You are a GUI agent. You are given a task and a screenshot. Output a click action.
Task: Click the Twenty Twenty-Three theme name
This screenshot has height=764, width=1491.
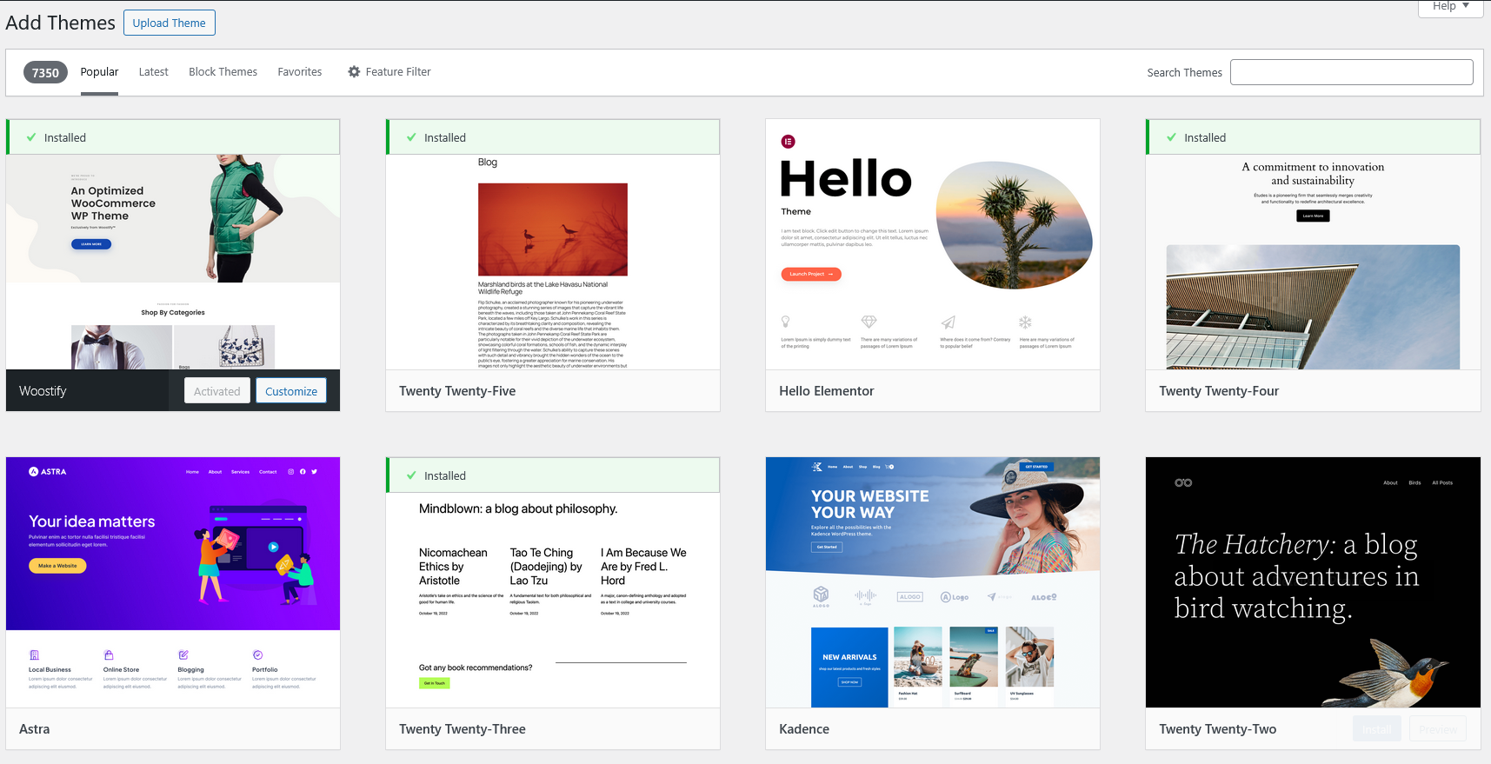463,729
